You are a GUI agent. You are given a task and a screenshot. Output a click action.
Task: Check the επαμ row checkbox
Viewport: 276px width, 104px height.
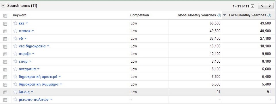click(x=5, y=62)
